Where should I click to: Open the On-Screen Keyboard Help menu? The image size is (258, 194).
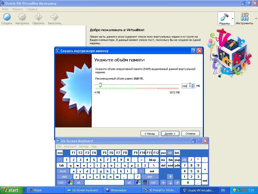pos(94,147)
